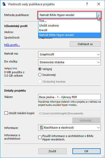Open the Můj profil... link
105x158 pixels.
[12, 45]
